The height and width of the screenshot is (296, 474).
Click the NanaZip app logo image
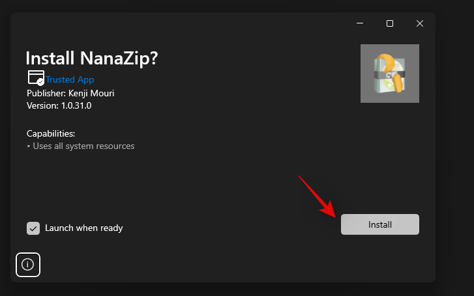389,74
